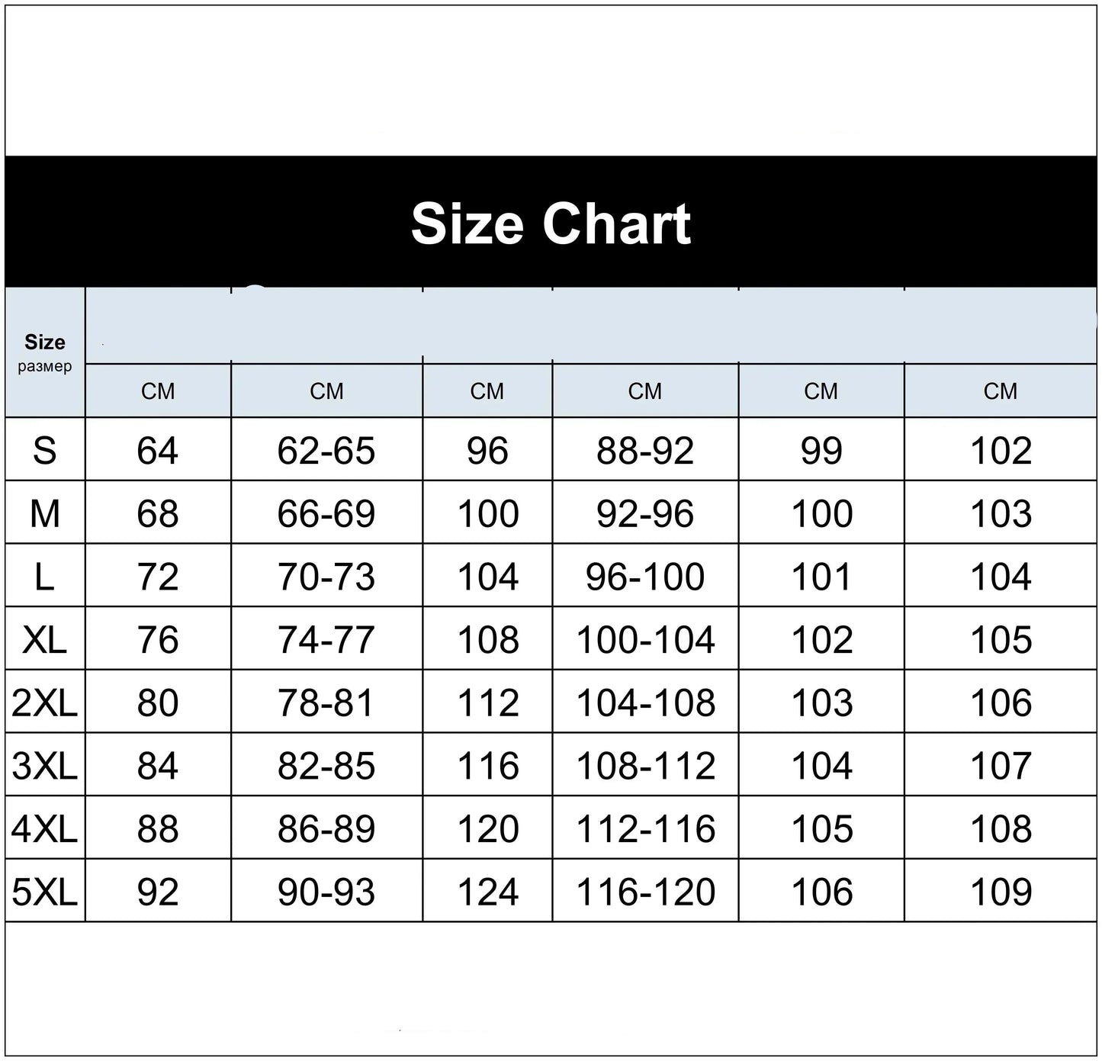Screen dimensions: 1102x1061
Task: Select the M size row label
Action: (x=44, y=513)
